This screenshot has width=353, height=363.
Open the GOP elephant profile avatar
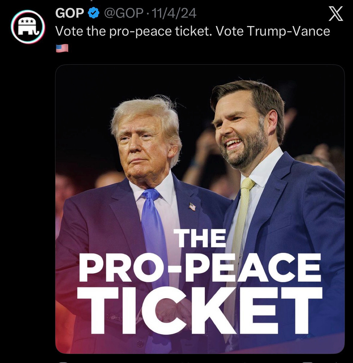(x=28, y=27)
